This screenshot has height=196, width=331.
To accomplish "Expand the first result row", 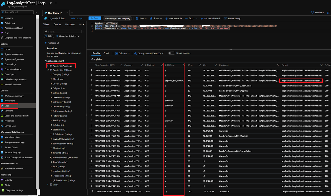I will pyautogui.click(x=92, y=70).
